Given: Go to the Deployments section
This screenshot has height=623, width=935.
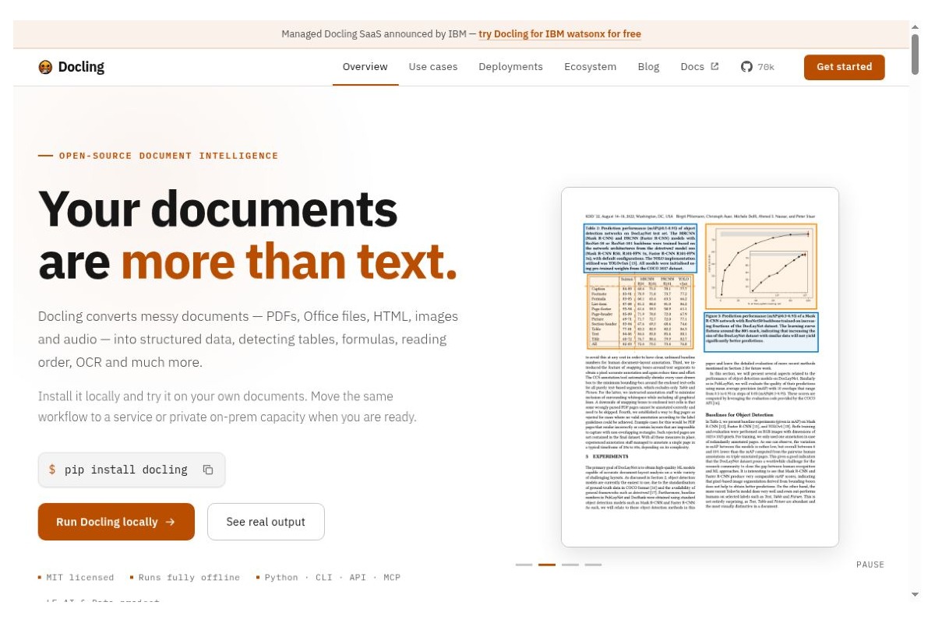Looking at the screenshot, I should 511,67.
